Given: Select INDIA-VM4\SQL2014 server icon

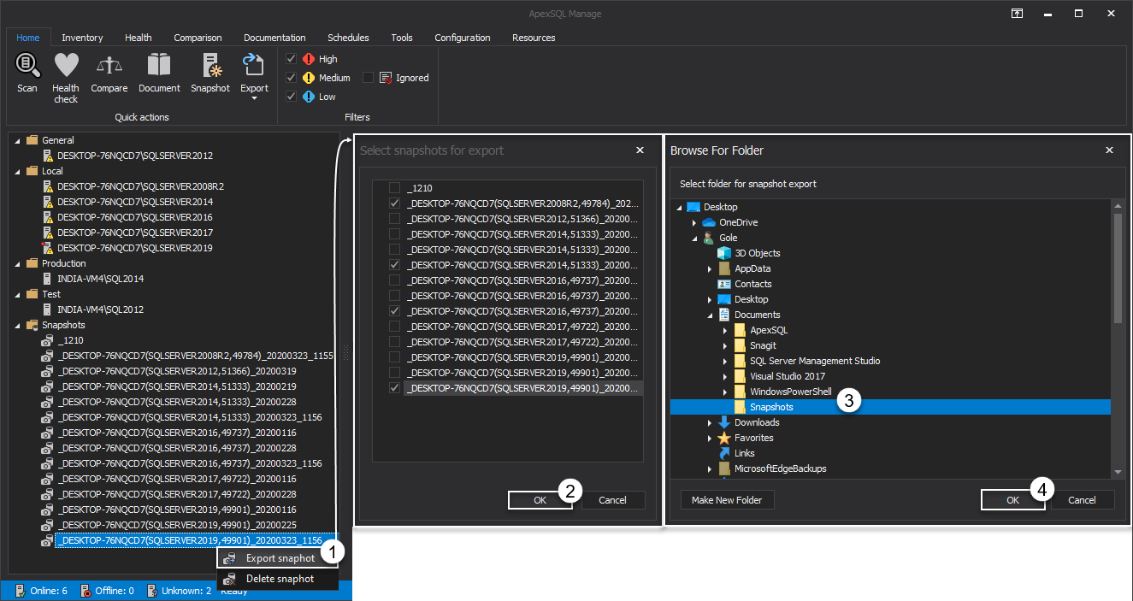Looking at the screenshot, I should 49,279.
